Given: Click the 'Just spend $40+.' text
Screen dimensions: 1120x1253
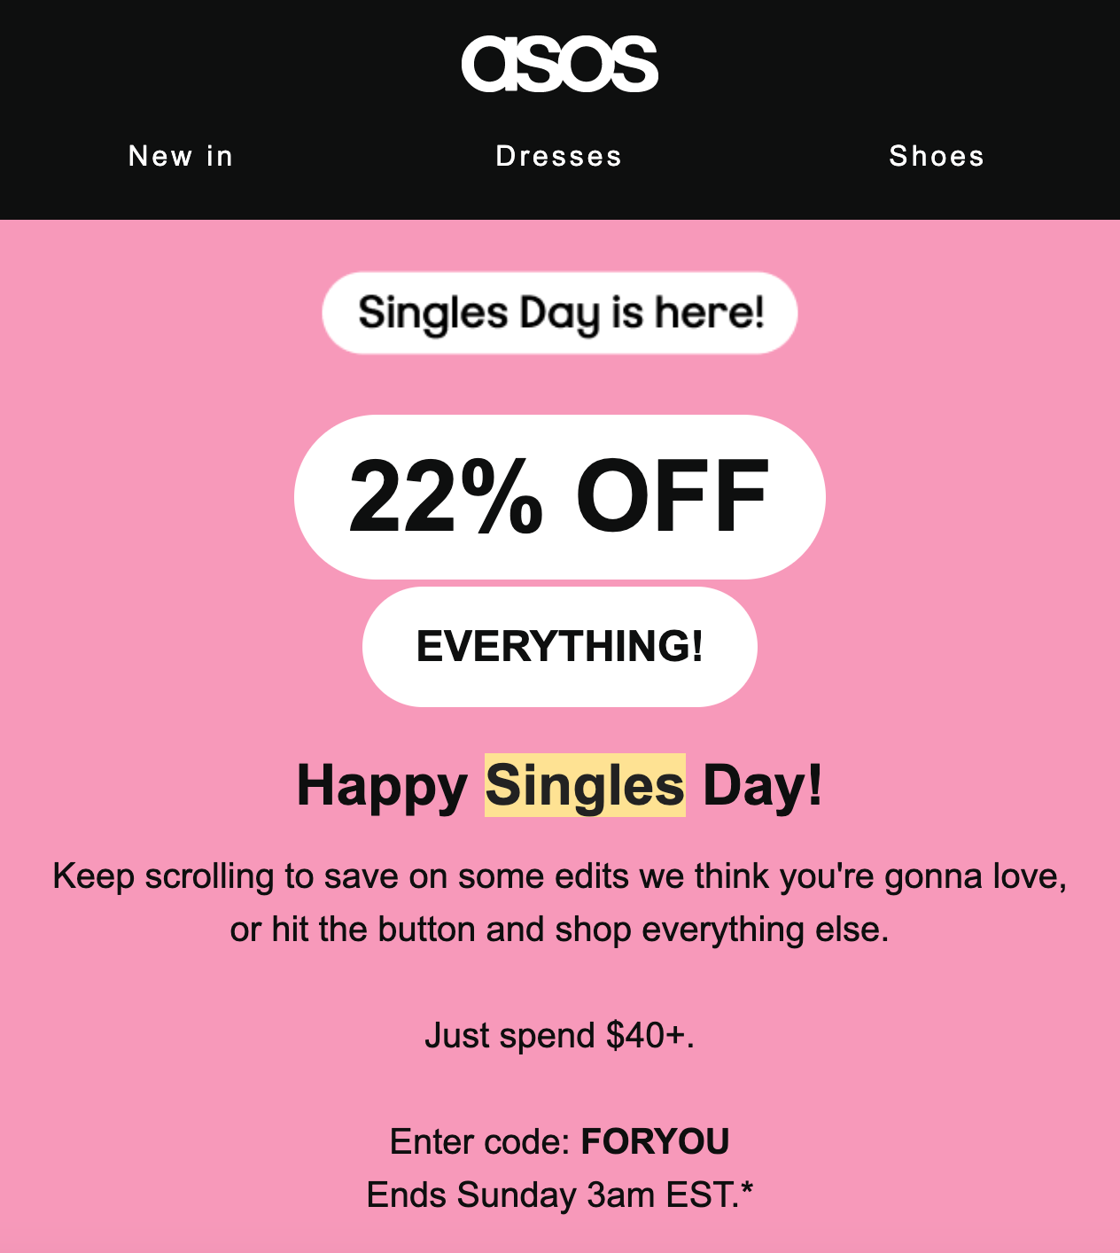Looking at the screenshot, I should coord(560,1035).
